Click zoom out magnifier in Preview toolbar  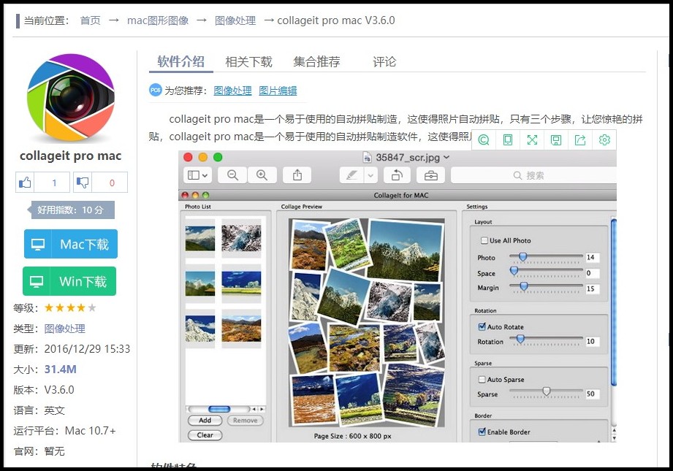click(232, 175)
